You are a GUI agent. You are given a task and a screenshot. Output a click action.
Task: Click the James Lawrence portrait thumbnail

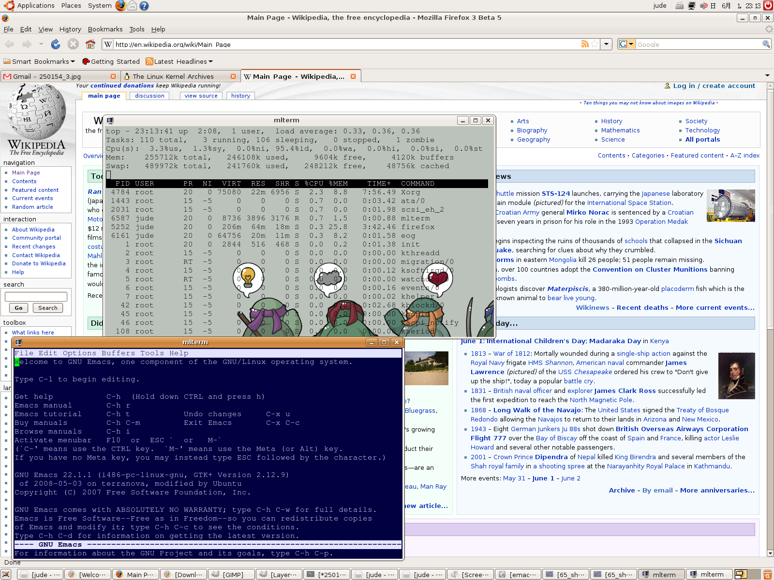click(736, 376)
